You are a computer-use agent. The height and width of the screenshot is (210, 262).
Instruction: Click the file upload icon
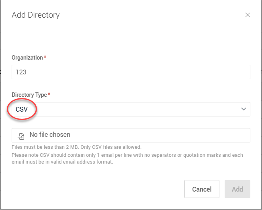pos(21,136)
